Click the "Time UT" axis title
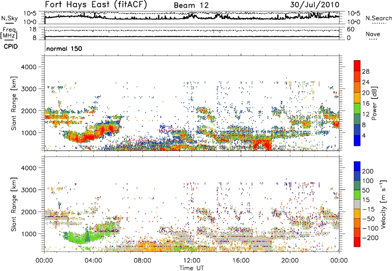392x271 pixels. [x=192, y=268]
